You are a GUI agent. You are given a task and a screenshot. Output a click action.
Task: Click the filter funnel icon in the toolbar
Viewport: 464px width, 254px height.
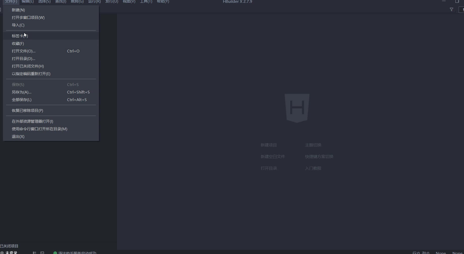[451, 10]
